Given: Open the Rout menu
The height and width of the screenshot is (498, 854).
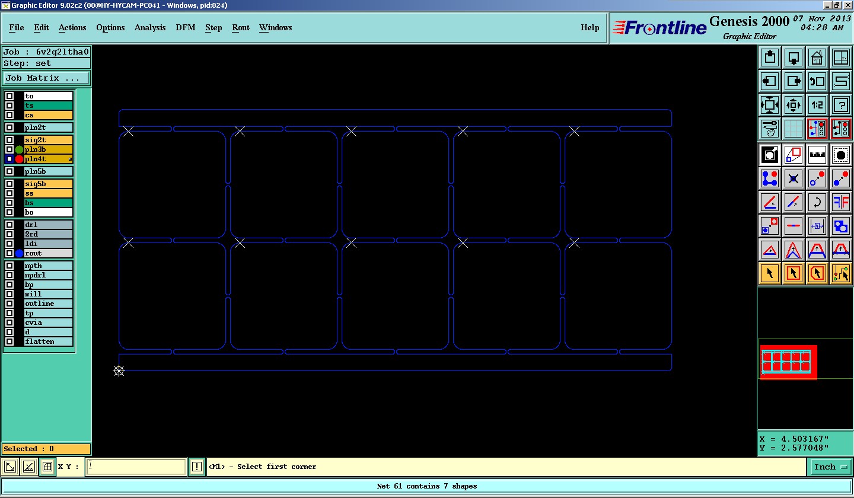Looking at the screenshot, I should coord(241,28).
